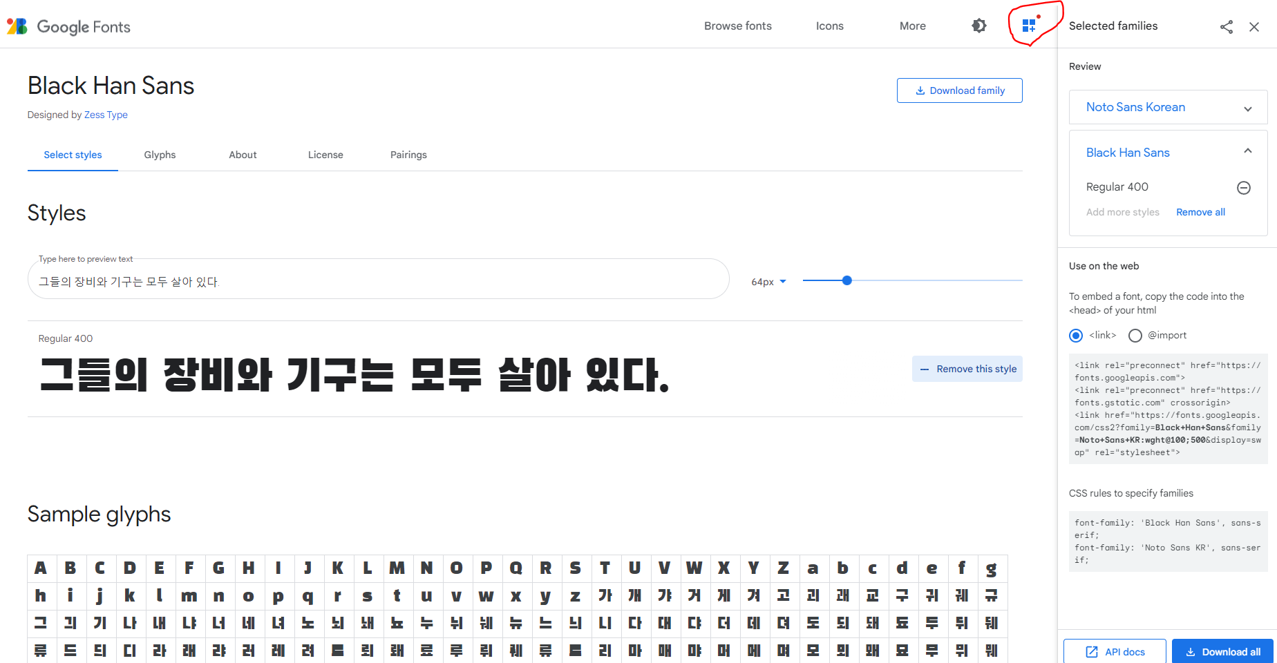The width and height of the screenshot is (1277, 663).
Task: Close the Selected families panel
Action: coord(1254,27)
